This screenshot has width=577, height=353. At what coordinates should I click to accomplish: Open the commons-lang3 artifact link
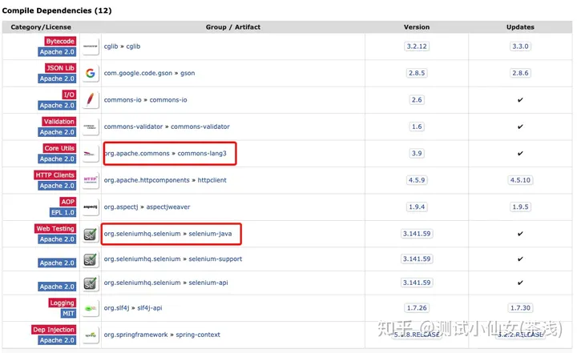pyautogui.click(x=202, y=154)
